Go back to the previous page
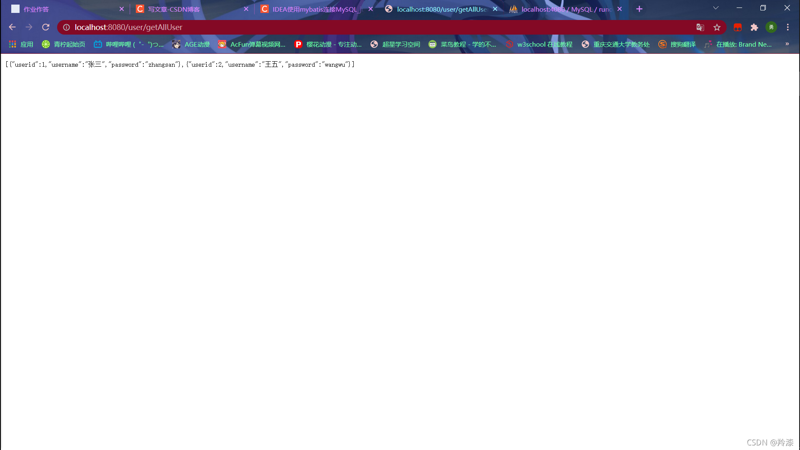This screenshot has width=800, height=450. 12,27
